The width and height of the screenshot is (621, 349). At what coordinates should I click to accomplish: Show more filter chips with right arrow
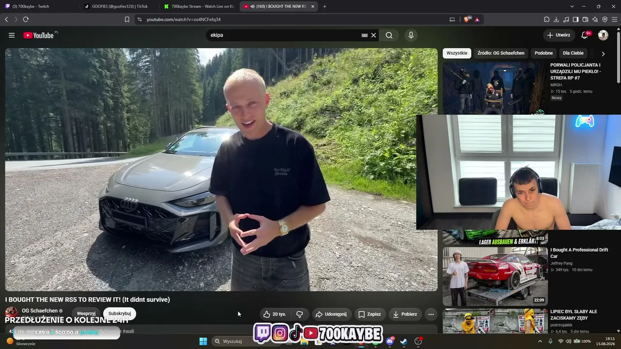603,53
